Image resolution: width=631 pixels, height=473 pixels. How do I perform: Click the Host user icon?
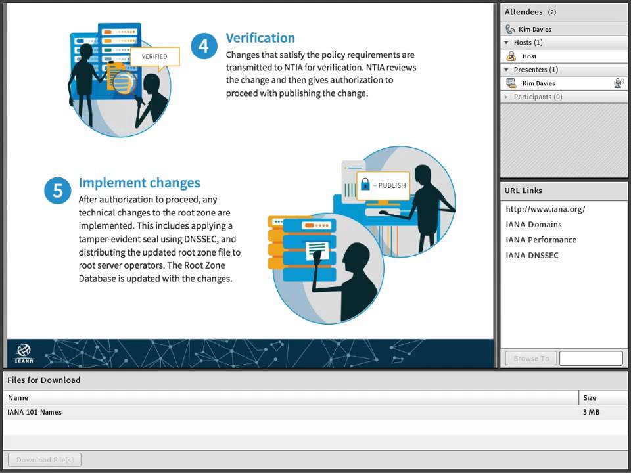[x=511, y=56]
